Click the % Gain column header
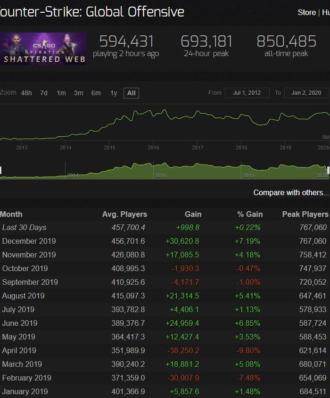The width and height of the screenshot is (330, 398). pos(249,214)
